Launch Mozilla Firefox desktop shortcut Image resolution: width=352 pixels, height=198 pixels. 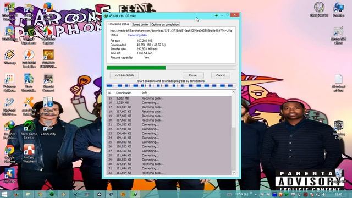[x=48, y=11]
